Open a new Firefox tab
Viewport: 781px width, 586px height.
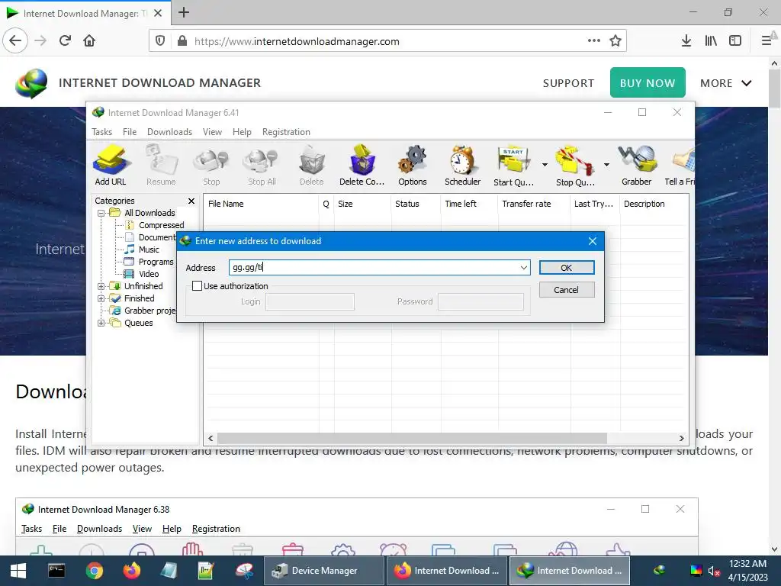(184, 12)
